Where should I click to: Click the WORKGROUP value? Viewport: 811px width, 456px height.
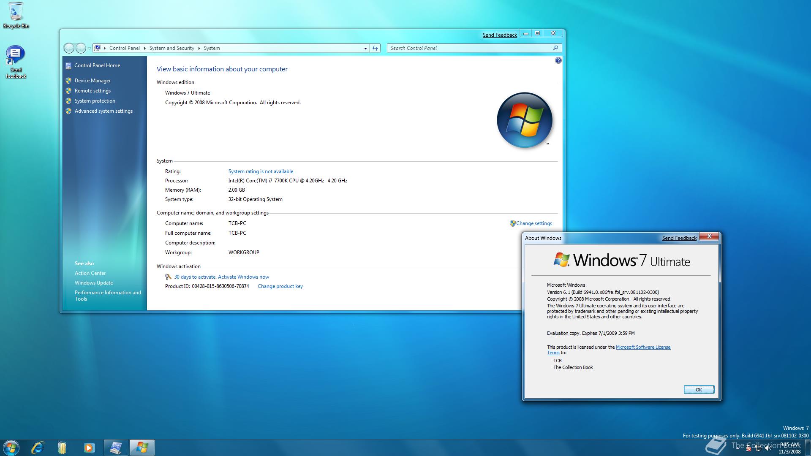[x=244, y=252]
